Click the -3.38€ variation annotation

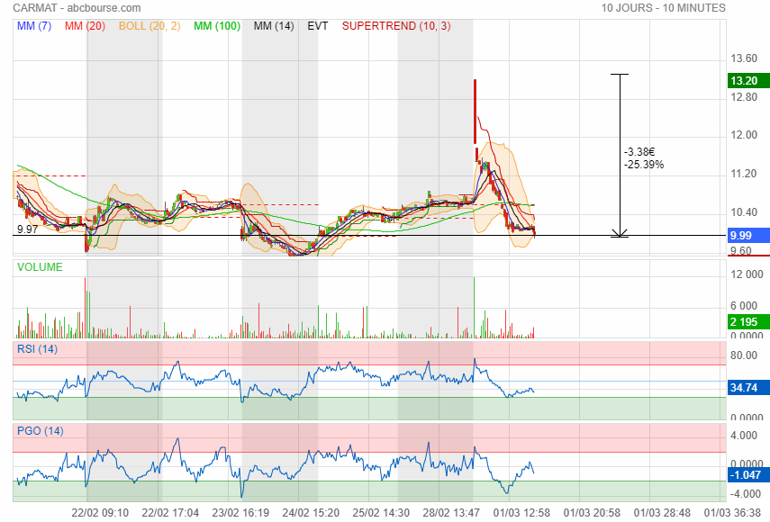pyautogui.click(x=639, y=152)
